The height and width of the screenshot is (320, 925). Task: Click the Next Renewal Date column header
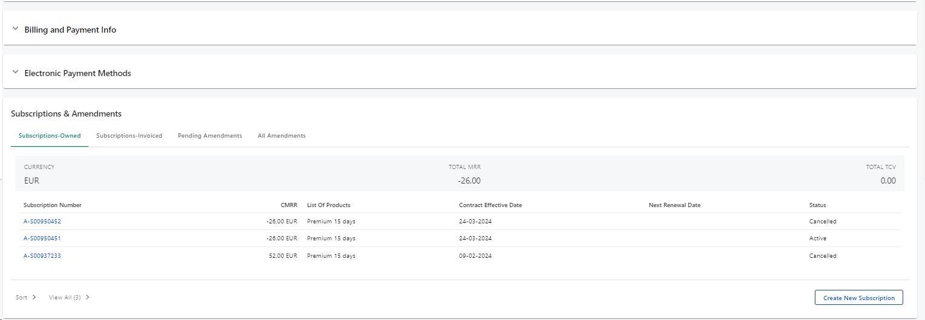tap(674, 205)
